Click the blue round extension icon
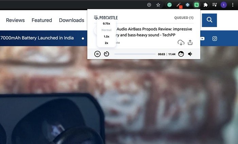Viewport: 238px width, 144px height. (x=188, y=5)
